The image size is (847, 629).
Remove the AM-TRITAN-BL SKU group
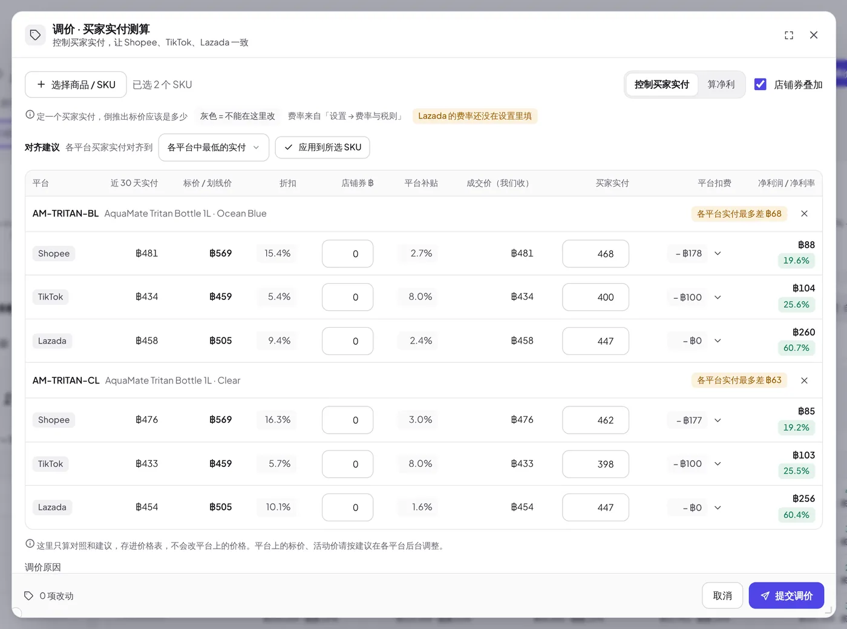click(804, 213)
